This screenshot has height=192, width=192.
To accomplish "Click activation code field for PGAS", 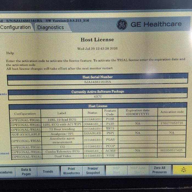I will click(171, 139).
